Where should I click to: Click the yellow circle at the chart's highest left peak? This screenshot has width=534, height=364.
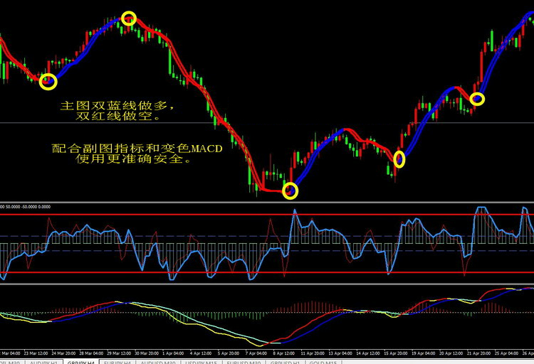(x=128, y=18)
